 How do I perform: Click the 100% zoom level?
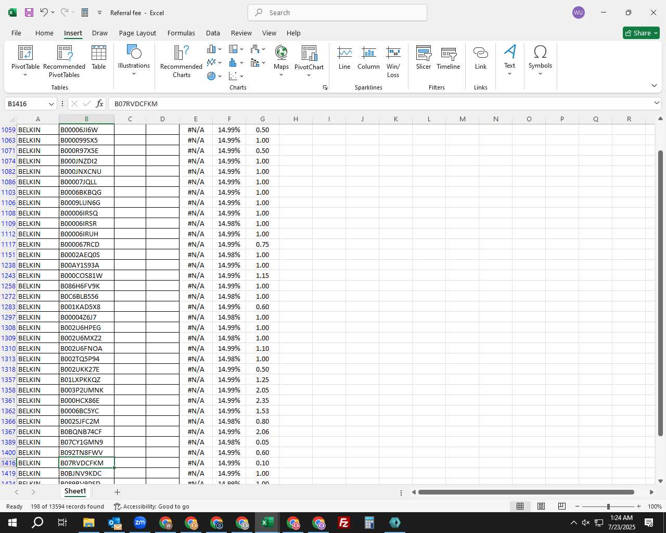pos(655,506)
